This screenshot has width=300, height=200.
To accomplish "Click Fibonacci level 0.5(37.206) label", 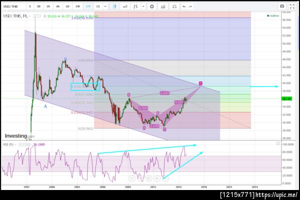I will click(x=84, y=94).
